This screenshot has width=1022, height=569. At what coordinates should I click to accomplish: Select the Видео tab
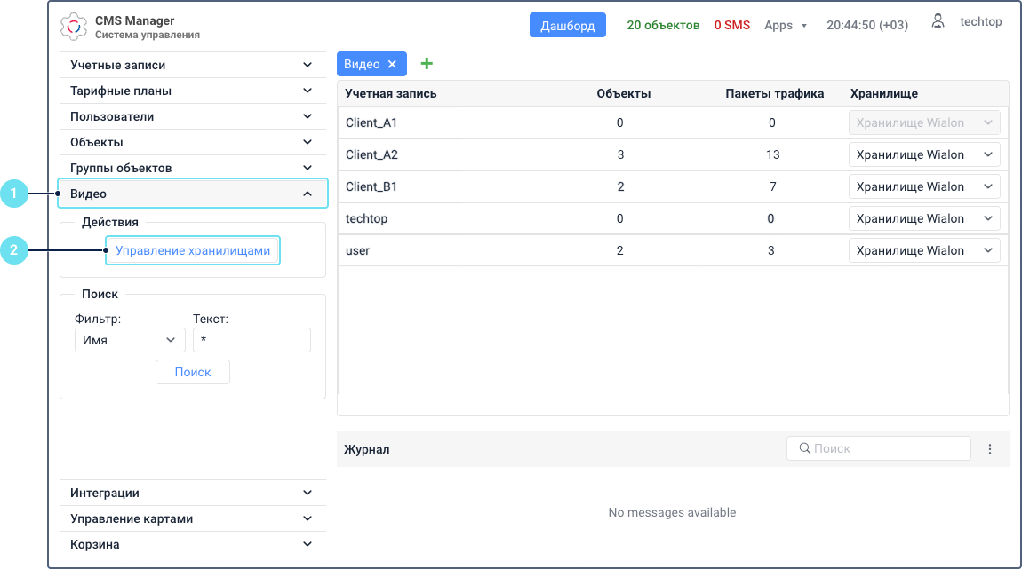[364, 63]
